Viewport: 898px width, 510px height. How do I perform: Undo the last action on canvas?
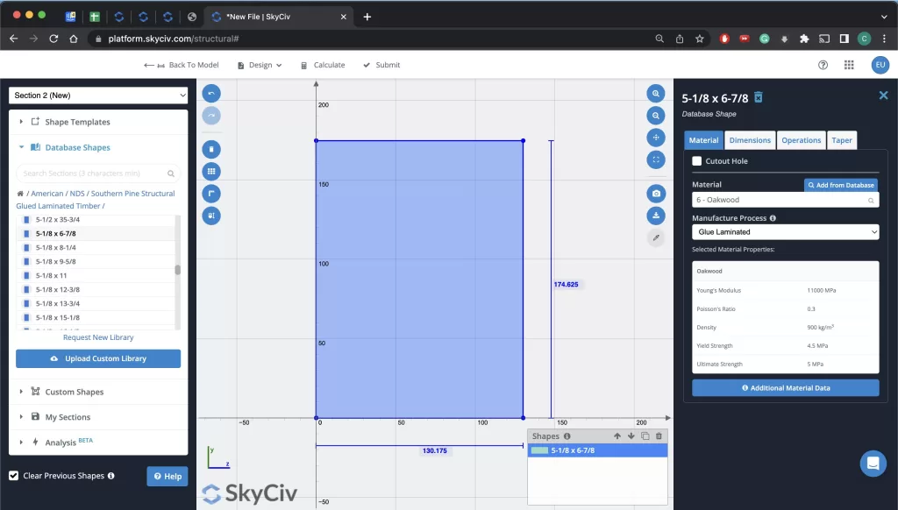coord(211,93)
